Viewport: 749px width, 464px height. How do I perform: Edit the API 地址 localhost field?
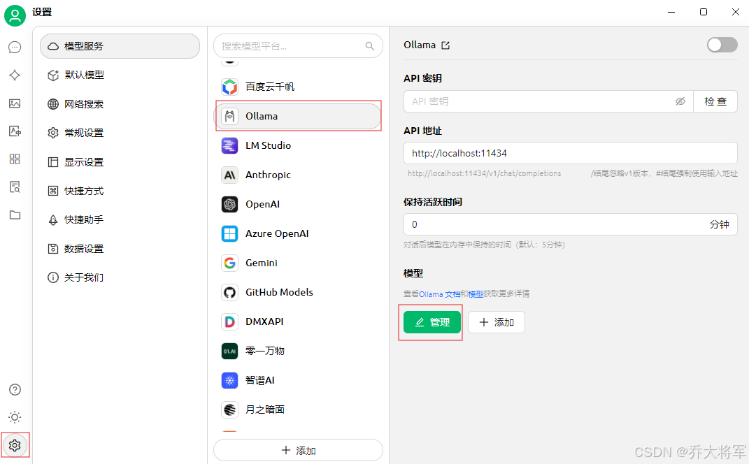click(x=571, y=153)
